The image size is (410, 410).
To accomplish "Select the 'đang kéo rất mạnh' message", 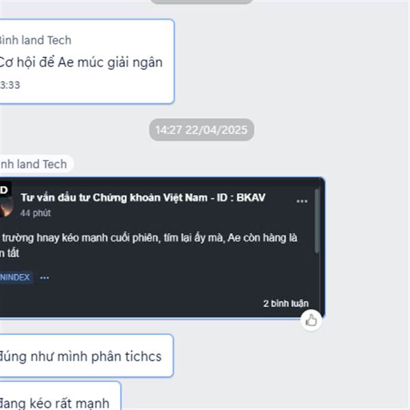I will [55, 402].
